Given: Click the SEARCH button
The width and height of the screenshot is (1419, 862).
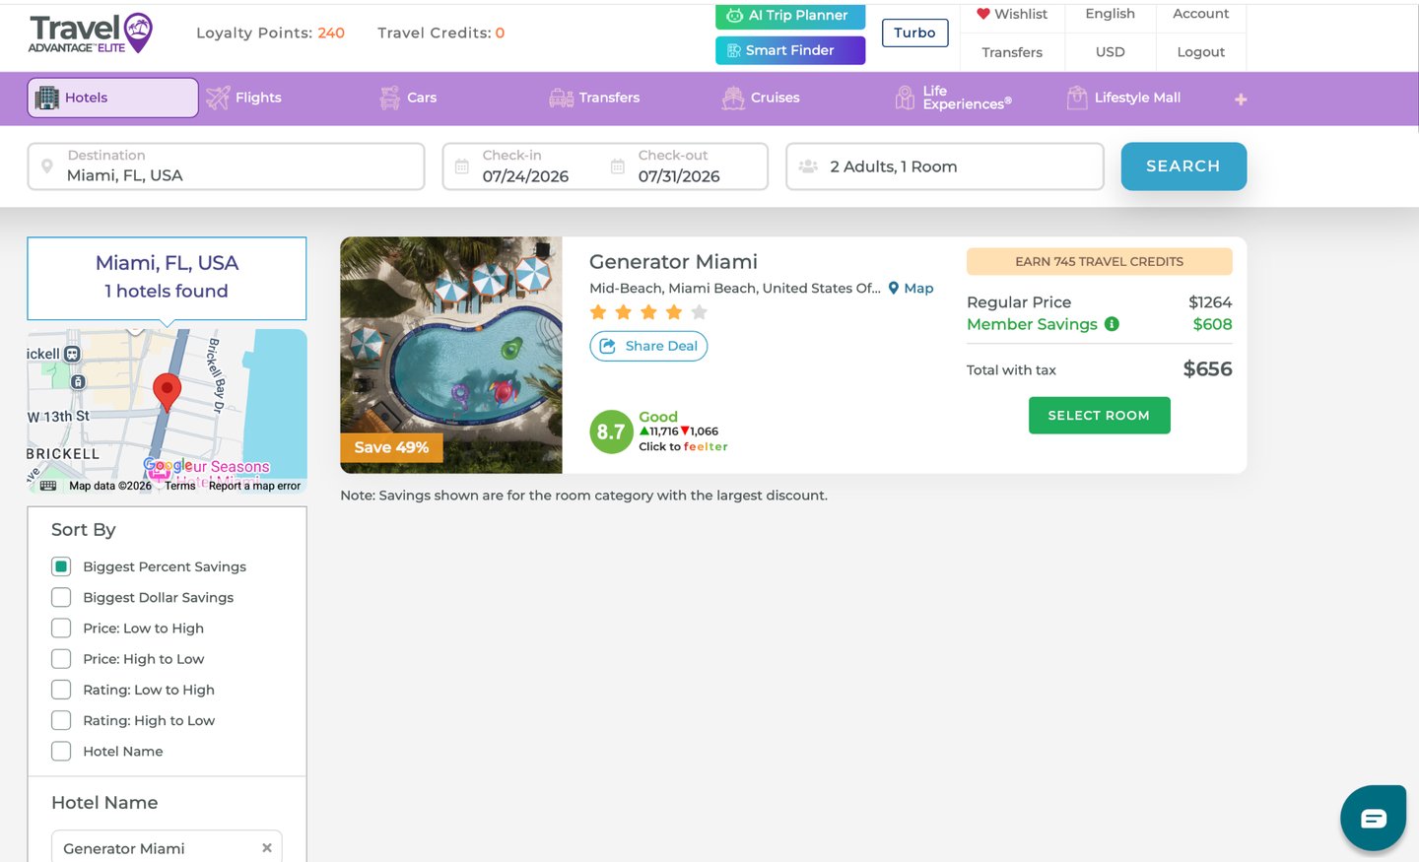Looking at the screenshot, I should pos(1183,166).
